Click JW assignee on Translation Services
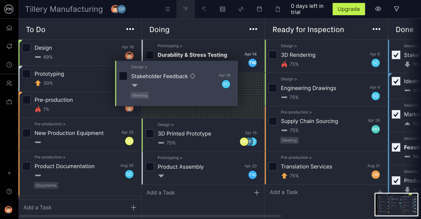The image size is (421, 219). click(x=375, y=175)
